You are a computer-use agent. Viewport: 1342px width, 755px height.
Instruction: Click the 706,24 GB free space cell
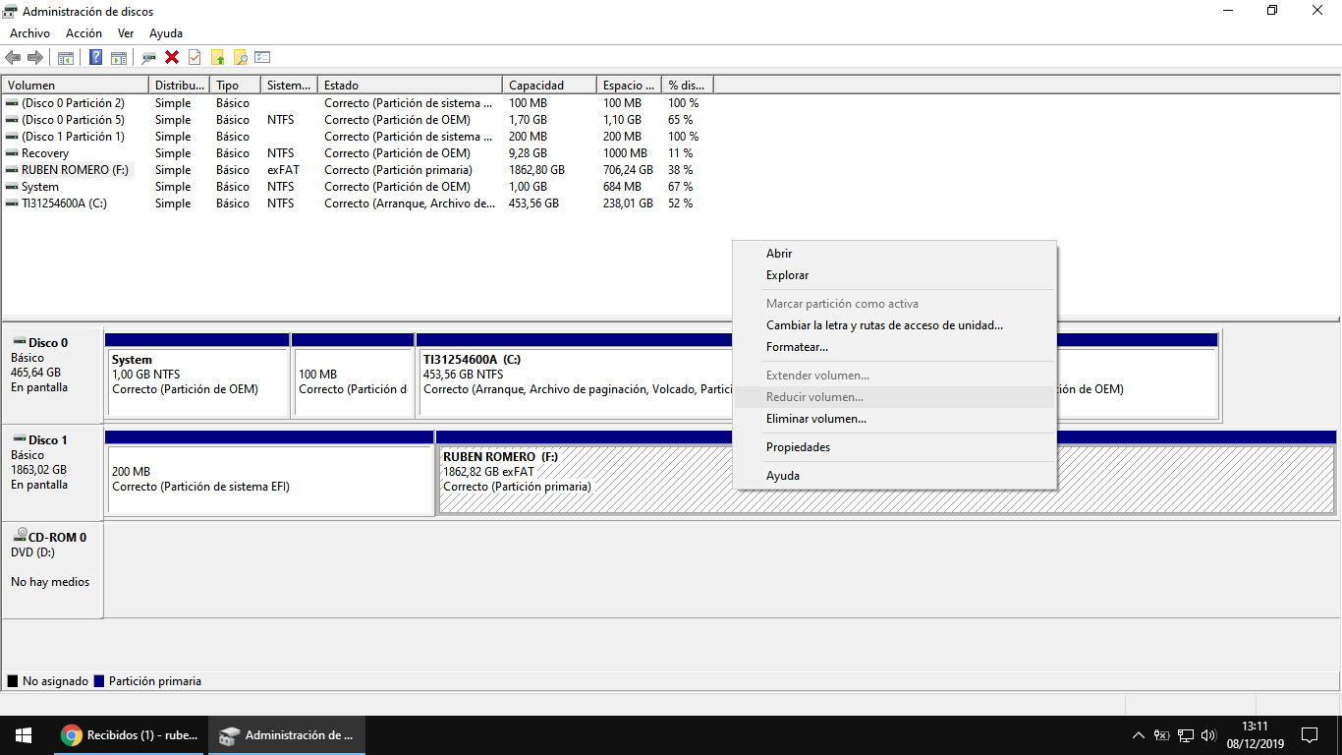(628, 170)
